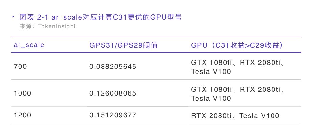The image size is (315, 135).
Task: Click GTX 1080ti text in 1000 row
Action: coord(211,90)
